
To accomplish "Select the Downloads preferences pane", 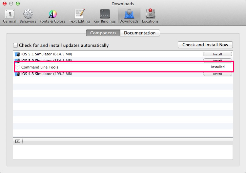I will tap(129, 16).
